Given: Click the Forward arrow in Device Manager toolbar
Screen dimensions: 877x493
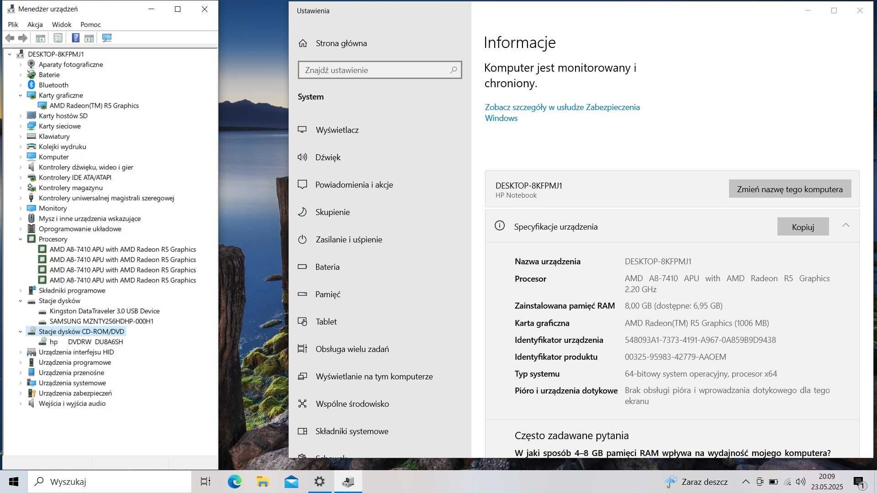Looking at the screenshot, I should [22, 38].
